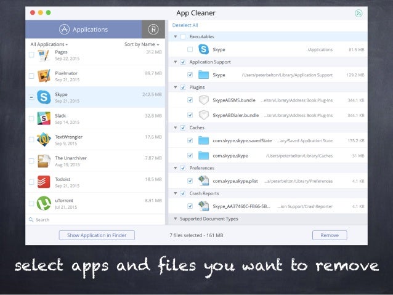This screenshot has width=393, height=295.
Task: Switch to the Applications tab
Action: (x=83, y=30)
